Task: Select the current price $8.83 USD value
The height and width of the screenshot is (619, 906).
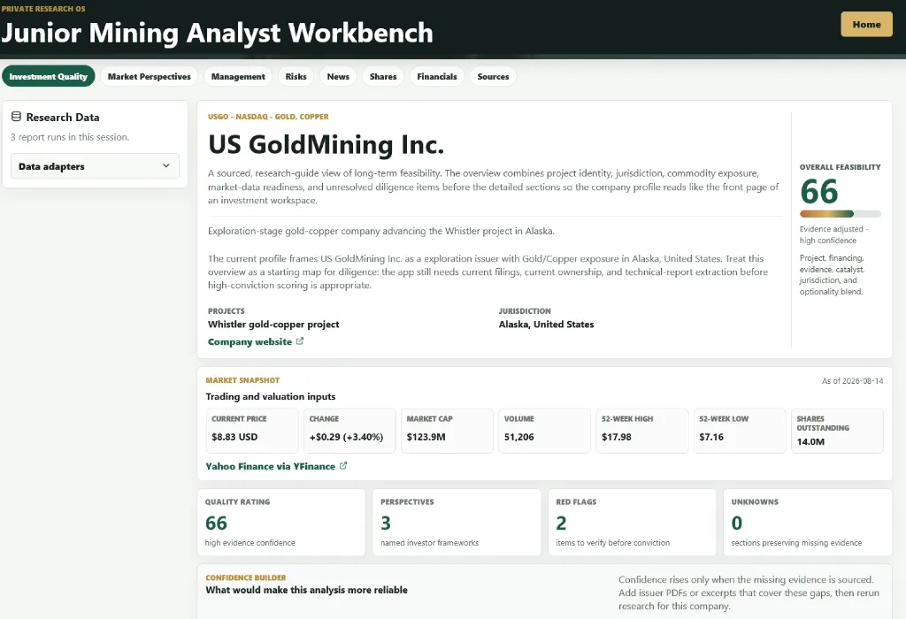Action: (x=234, y=437)
